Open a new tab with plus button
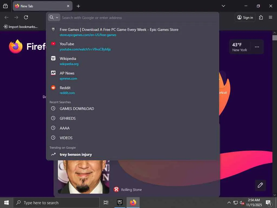The image size is (277, 208). tap(78, 6)
